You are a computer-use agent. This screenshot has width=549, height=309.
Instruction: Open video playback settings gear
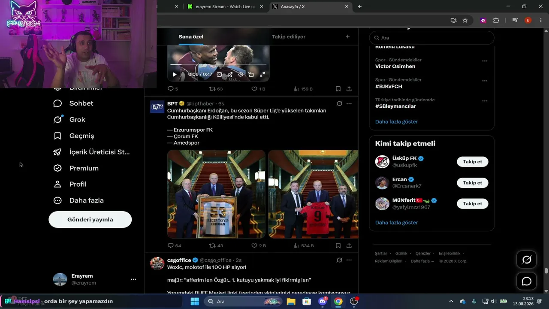[x=241, y=75]
